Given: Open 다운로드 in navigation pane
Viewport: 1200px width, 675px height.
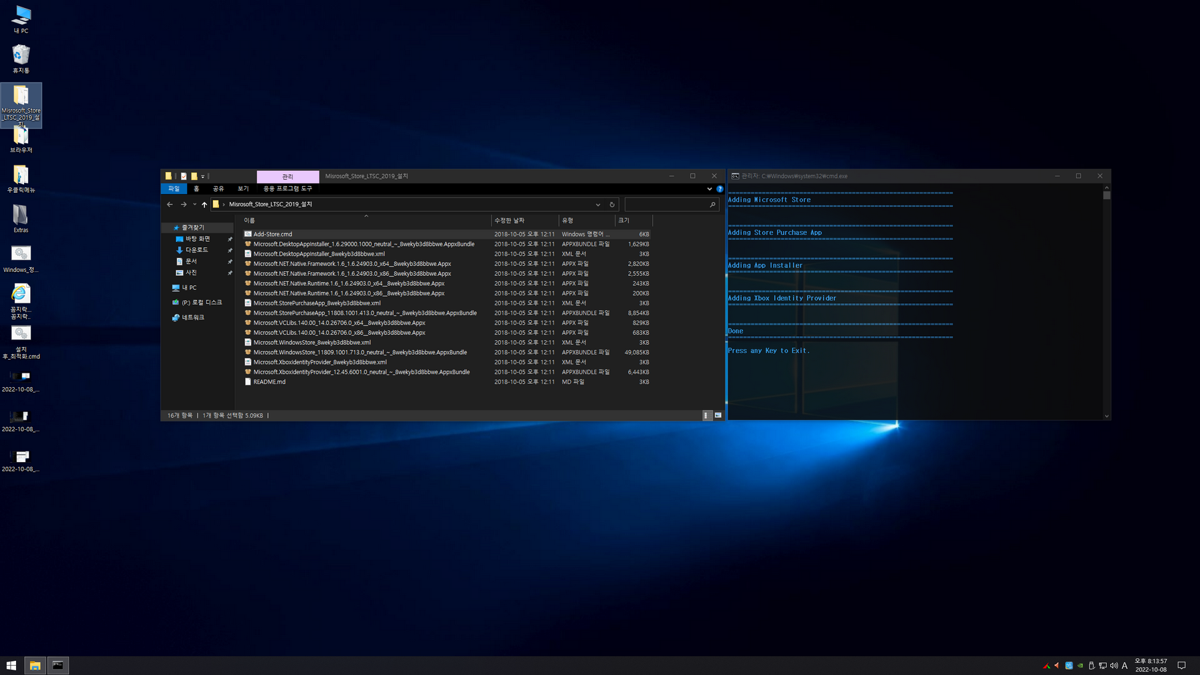Looking at the screenshot, I should [x=197, y=250].
